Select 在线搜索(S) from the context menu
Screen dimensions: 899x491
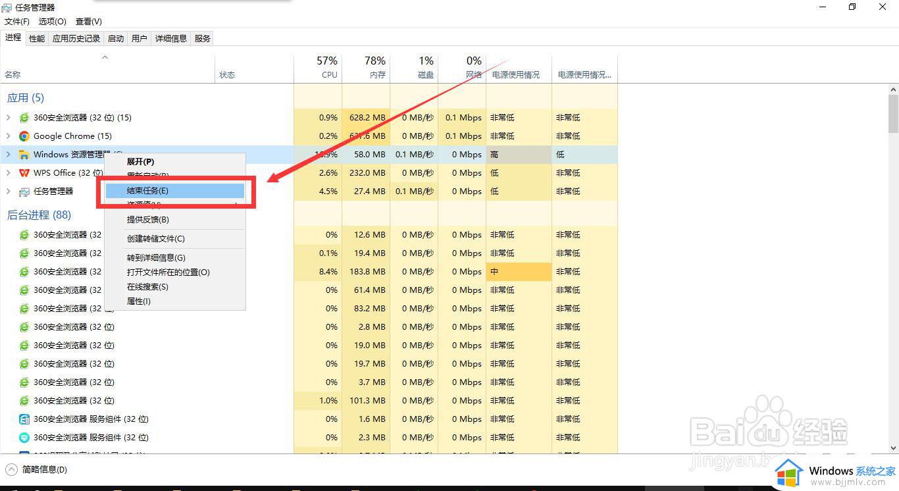point(176,287)
